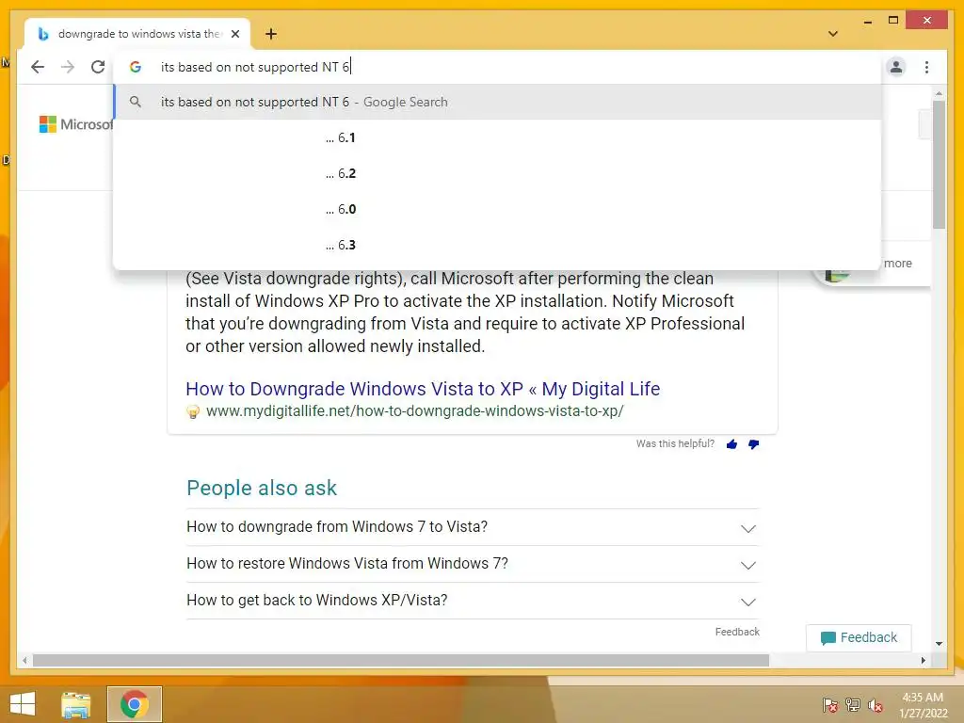This screenshot has height=723, width=964.
Task: Expand 'How to downgrade from Windows 7 to Vista?'
Action: [x=473, y=527]
